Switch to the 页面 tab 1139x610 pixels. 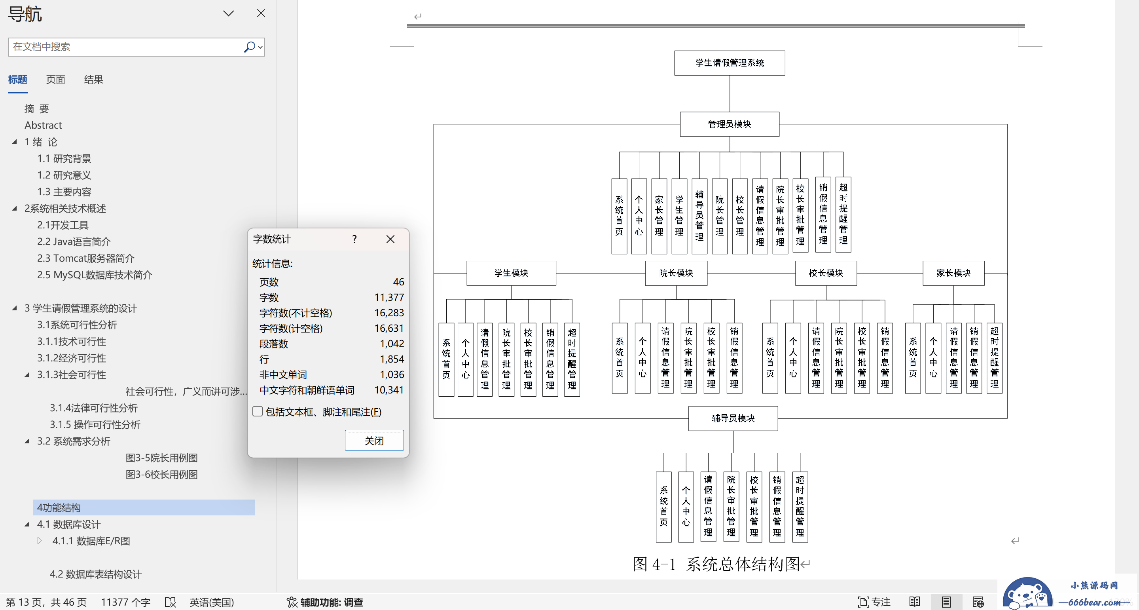[x=56, y=80]
